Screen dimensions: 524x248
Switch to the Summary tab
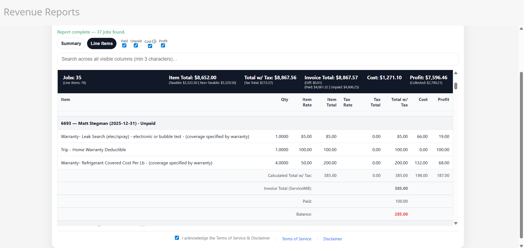[x=71, y=43]
